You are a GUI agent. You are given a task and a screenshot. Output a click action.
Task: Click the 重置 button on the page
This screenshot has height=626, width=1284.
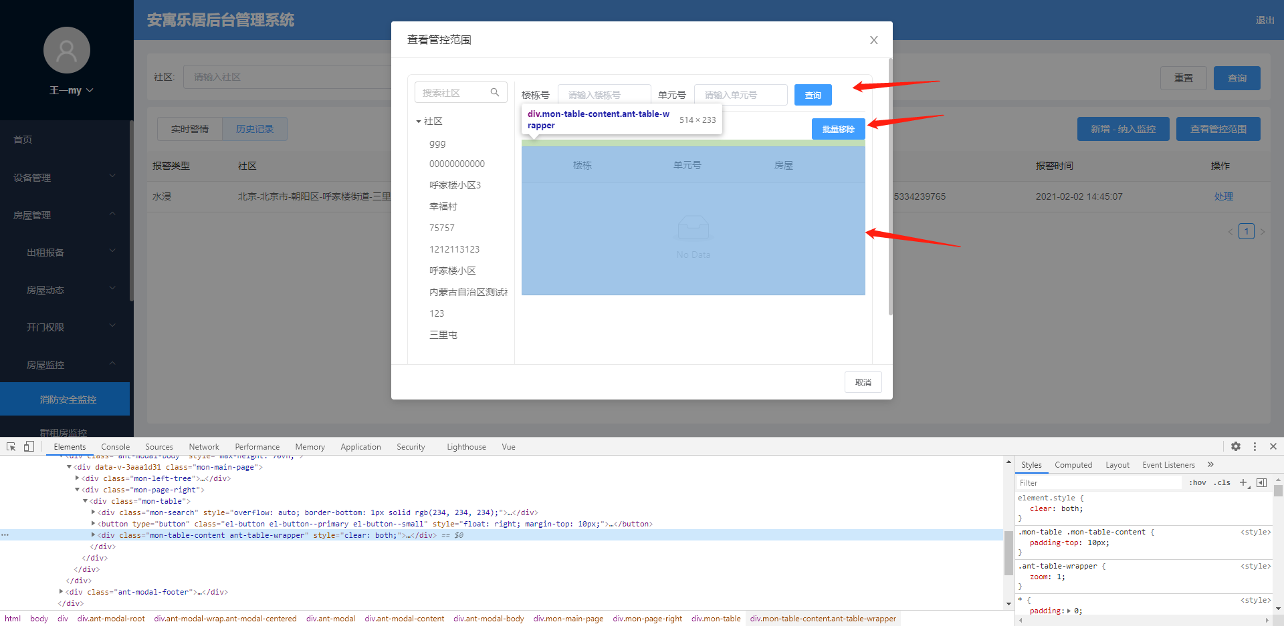coord(1184,78)
